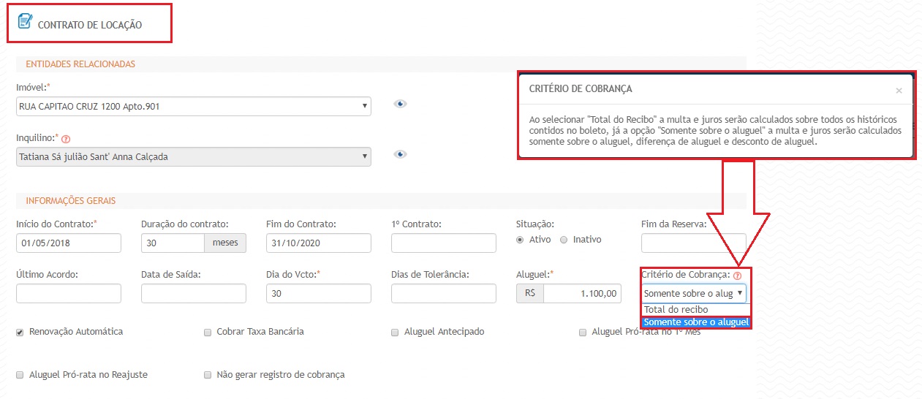View property details via Imóvel eye icon
Viewport: 922px width, 399px height.
tap(399, 104)
